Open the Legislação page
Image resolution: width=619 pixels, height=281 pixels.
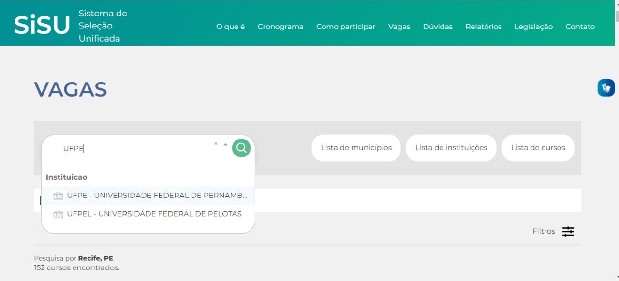pyautogui.click(x=533, y=27)
